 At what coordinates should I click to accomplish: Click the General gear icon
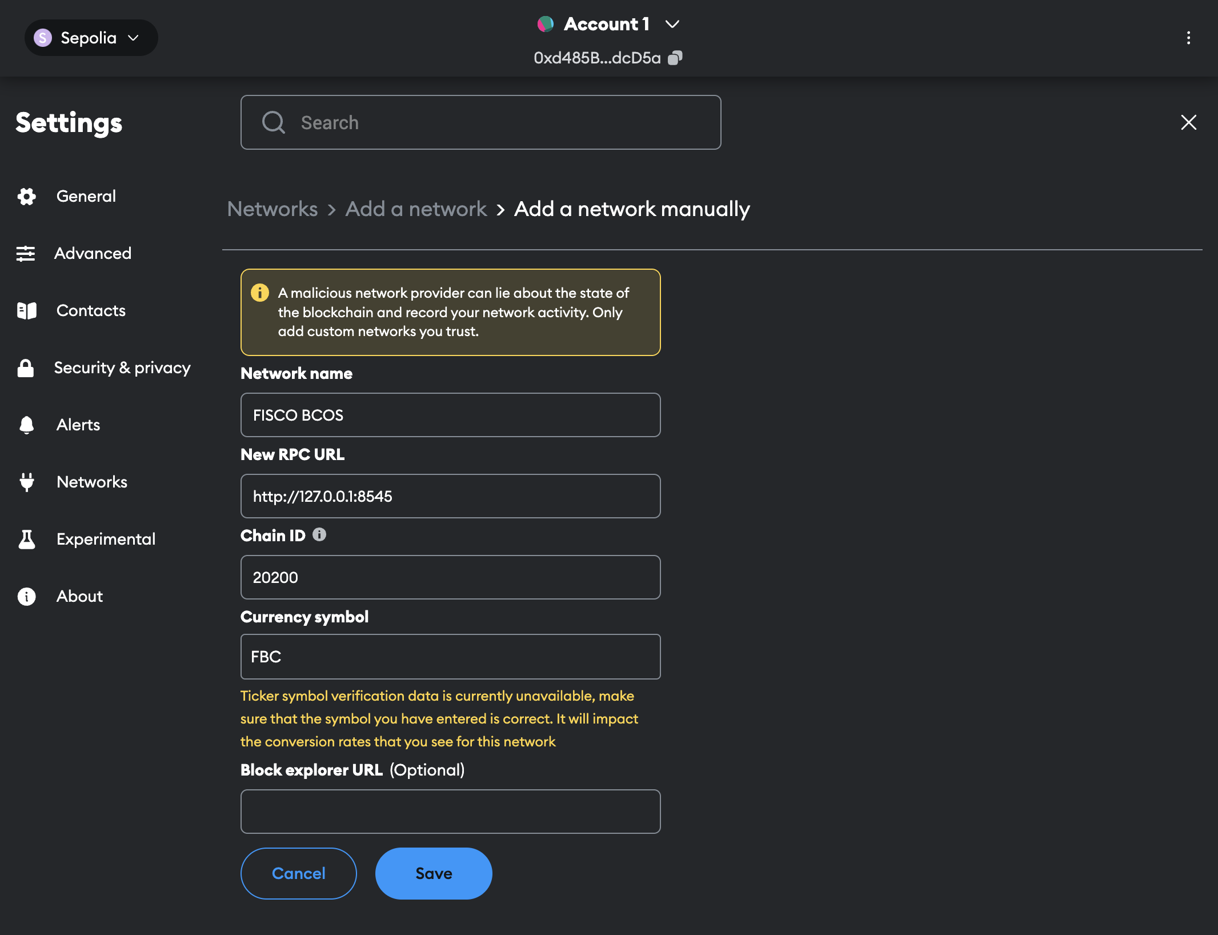26,197
